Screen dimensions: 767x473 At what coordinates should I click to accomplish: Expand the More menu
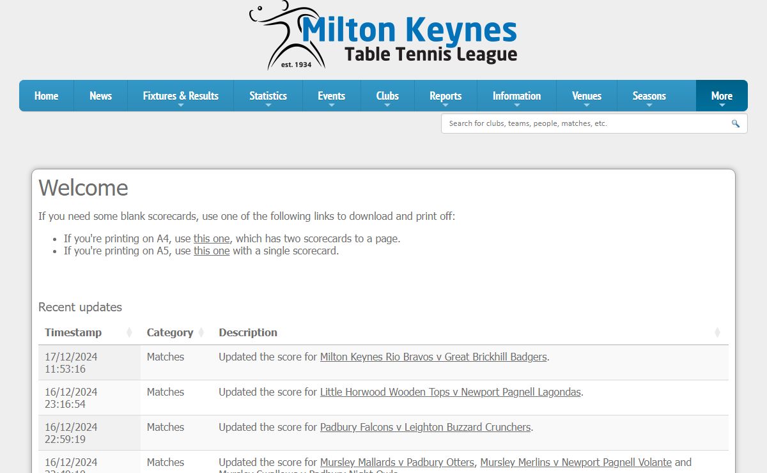722,96
